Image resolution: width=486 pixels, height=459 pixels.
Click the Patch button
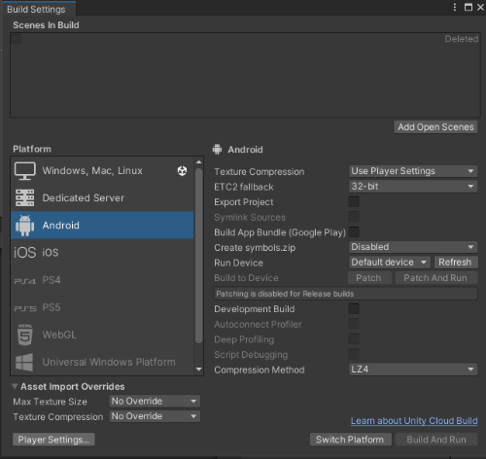pyautogui.click(x=369, y=278)
